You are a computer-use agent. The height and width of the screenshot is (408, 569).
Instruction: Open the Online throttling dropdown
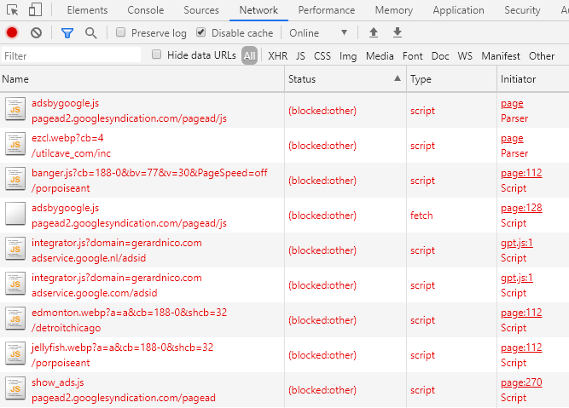coord(318,32)
